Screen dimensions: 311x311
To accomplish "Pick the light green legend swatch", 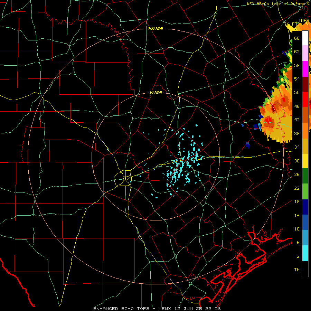I will coord(305,191).
